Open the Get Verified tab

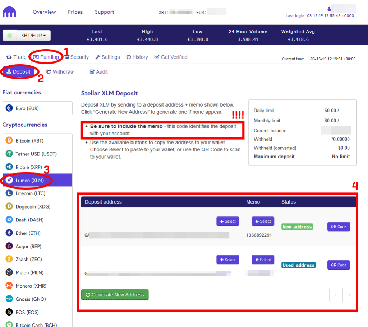pos(171,57)
